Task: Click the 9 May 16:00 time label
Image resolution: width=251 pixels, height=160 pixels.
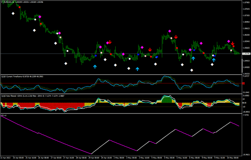Action: (220, 158)
